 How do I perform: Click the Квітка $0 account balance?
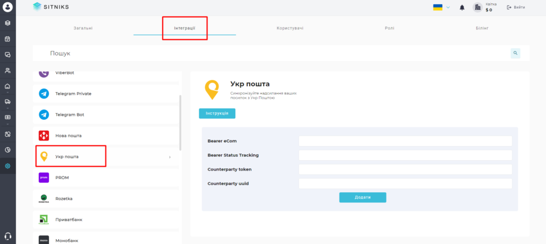click(x=491, y=7)
